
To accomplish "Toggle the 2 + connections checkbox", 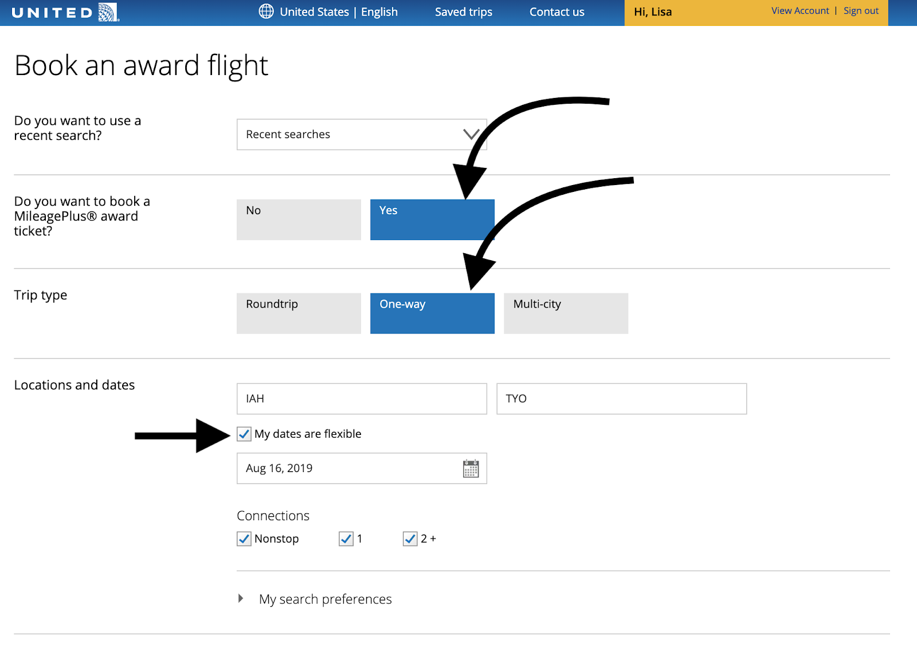I will pos(410,539).
